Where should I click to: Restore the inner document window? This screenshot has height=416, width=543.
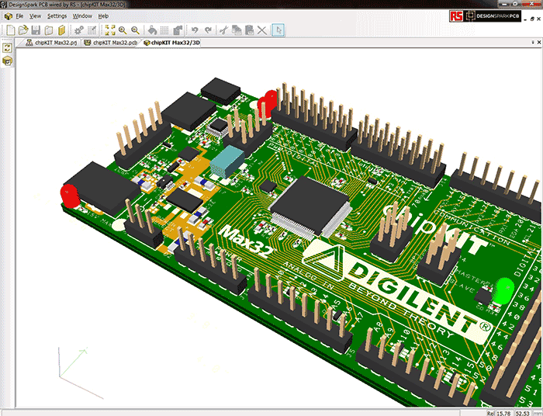coord(533,19)
